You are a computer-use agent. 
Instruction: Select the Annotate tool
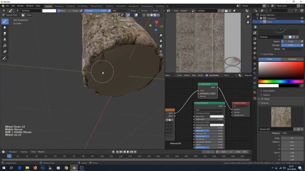5,58
